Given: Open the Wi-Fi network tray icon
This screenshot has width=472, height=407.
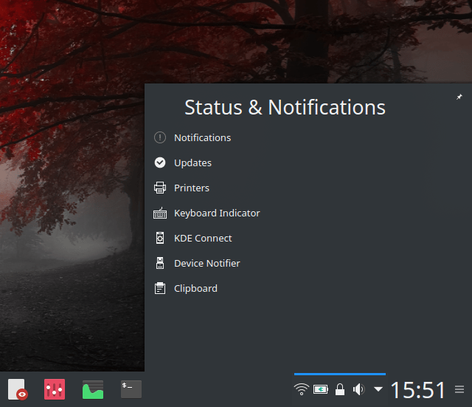Looking at the screenshot, I should (x=301, y=389).
